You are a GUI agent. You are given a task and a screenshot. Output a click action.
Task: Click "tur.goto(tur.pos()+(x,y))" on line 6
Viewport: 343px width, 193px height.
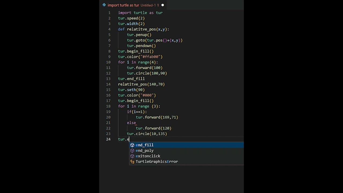pos(155,40)
